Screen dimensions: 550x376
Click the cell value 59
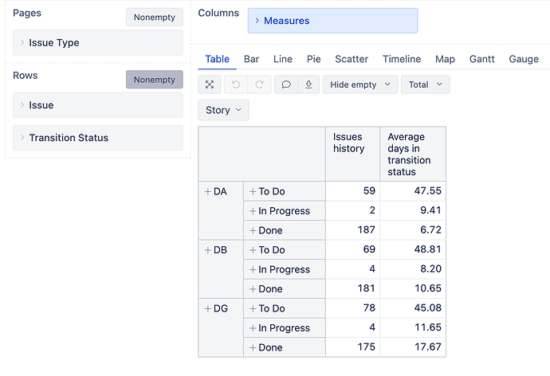pyautogui.click(x=369, y=191)
